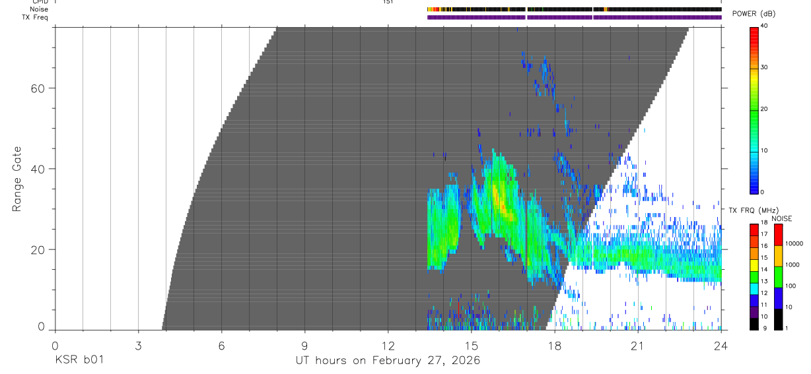This screenshot has width=811, height=374.
Task: Click the green swatch of NOISE legend
Action: 778,277
